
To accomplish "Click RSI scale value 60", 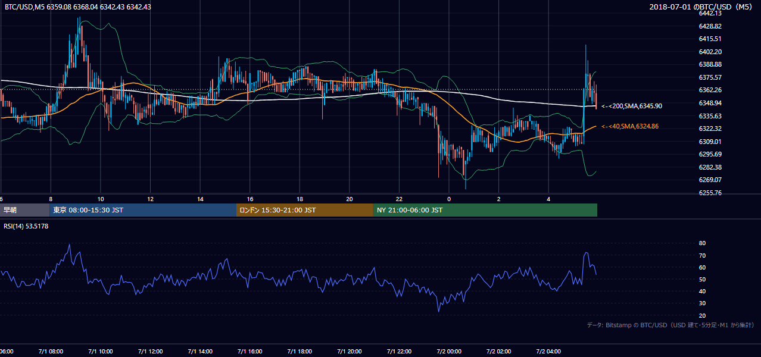I will (703, 267).
